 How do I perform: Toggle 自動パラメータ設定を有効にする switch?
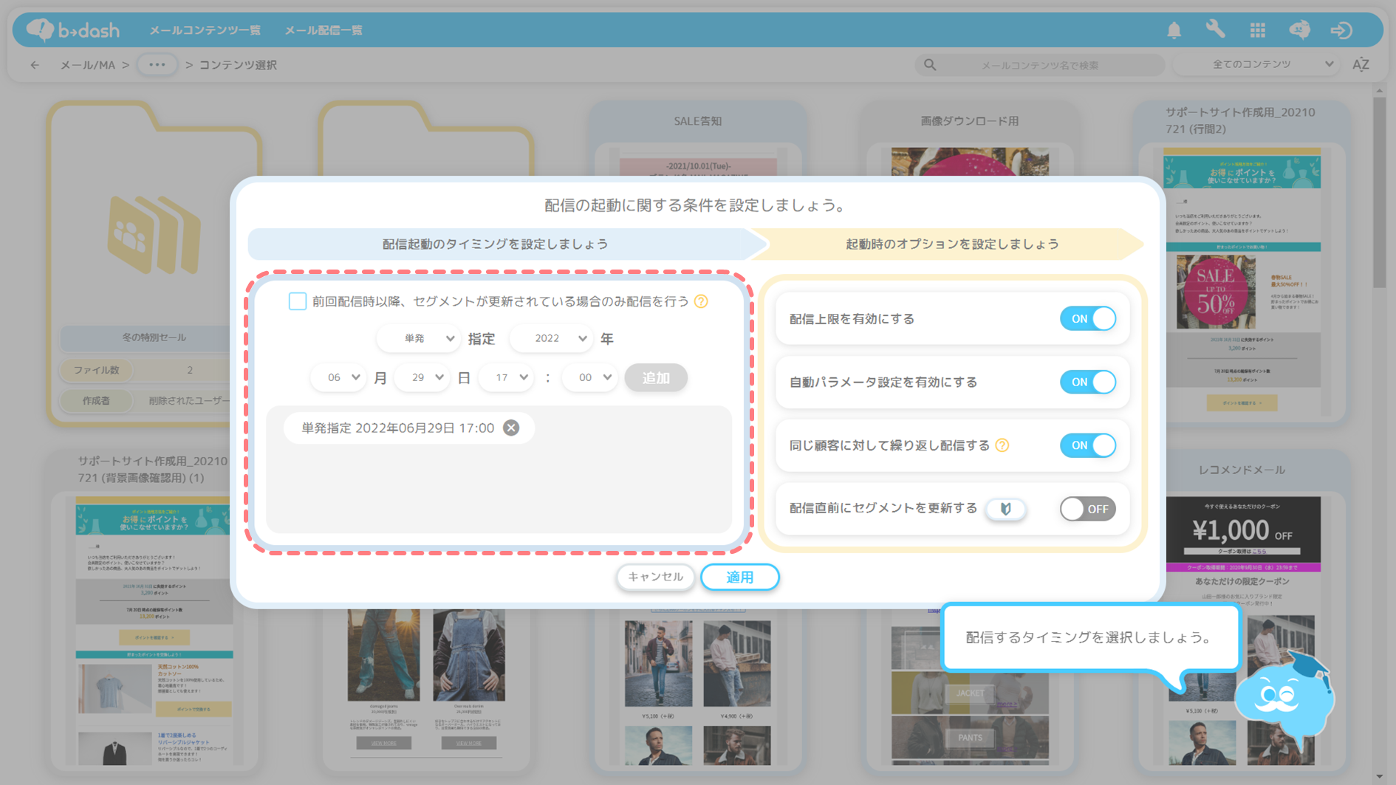pyautogui.click(x=1087, y=382)
